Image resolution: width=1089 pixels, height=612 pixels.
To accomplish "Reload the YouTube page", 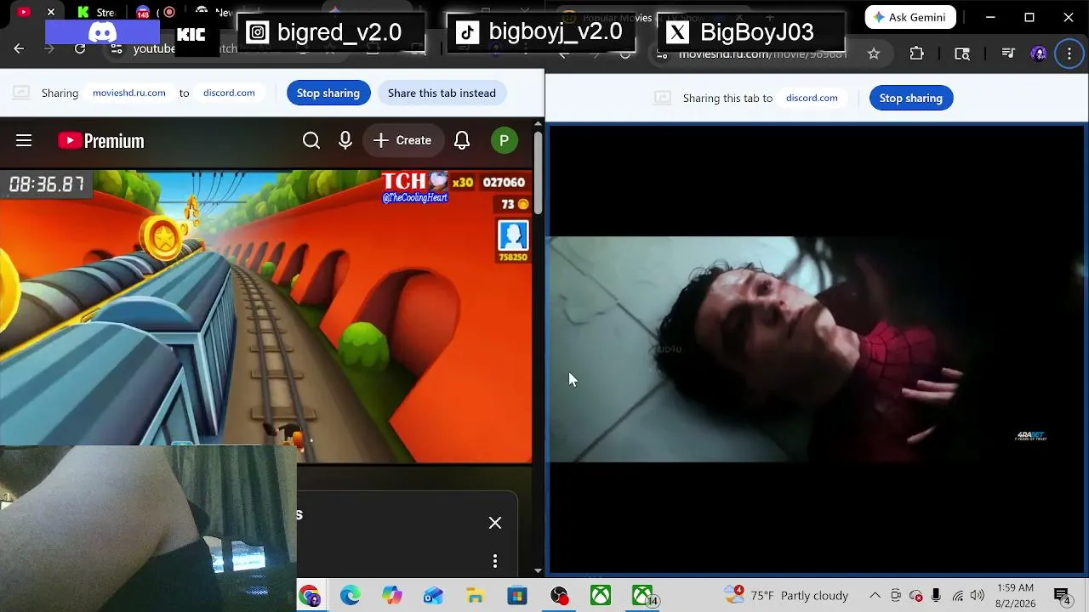I will pyautogui.click(x=80, y=49).
